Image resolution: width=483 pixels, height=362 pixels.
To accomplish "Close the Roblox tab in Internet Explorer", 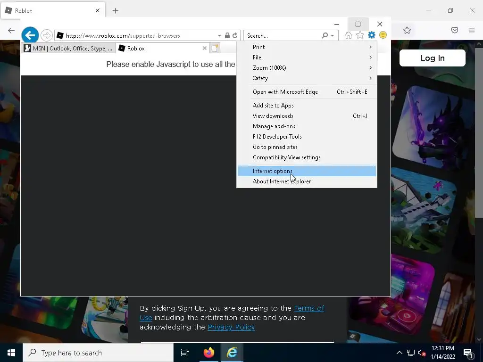I will pos(205,48).
